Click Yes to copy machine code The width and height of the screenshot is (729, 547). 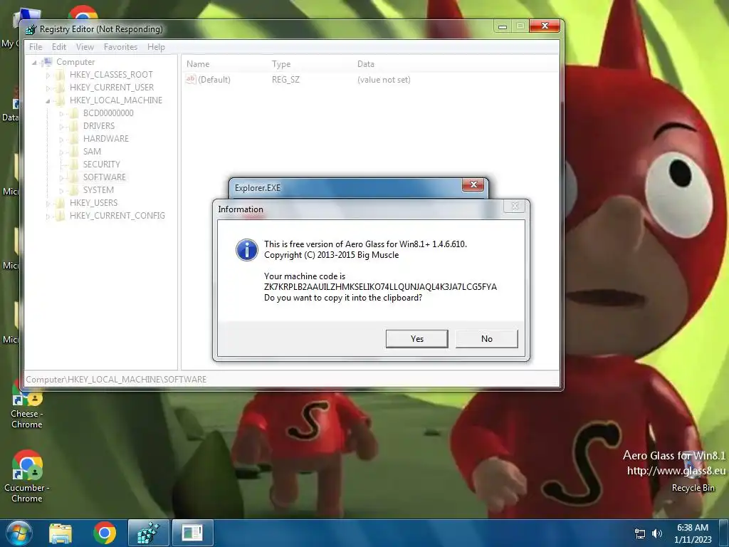pos(417,338)
